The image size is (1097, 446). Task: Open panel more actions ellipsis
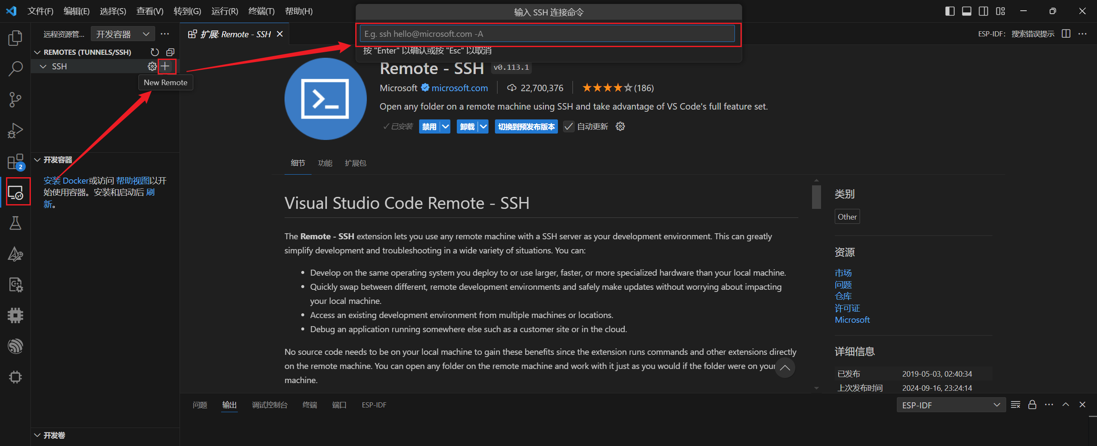[x=1049, y=405]
